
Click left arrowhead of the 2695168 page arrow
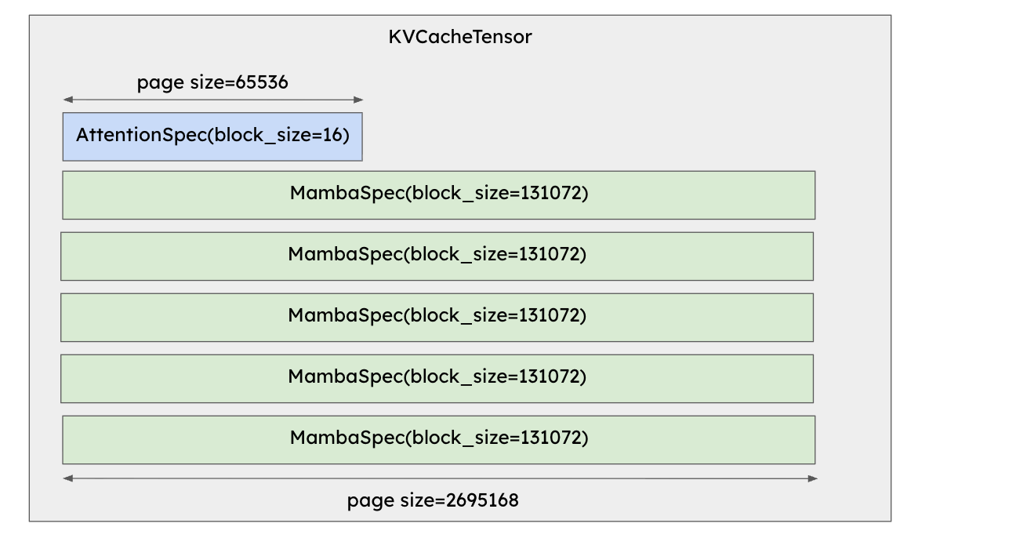(67, 478)
